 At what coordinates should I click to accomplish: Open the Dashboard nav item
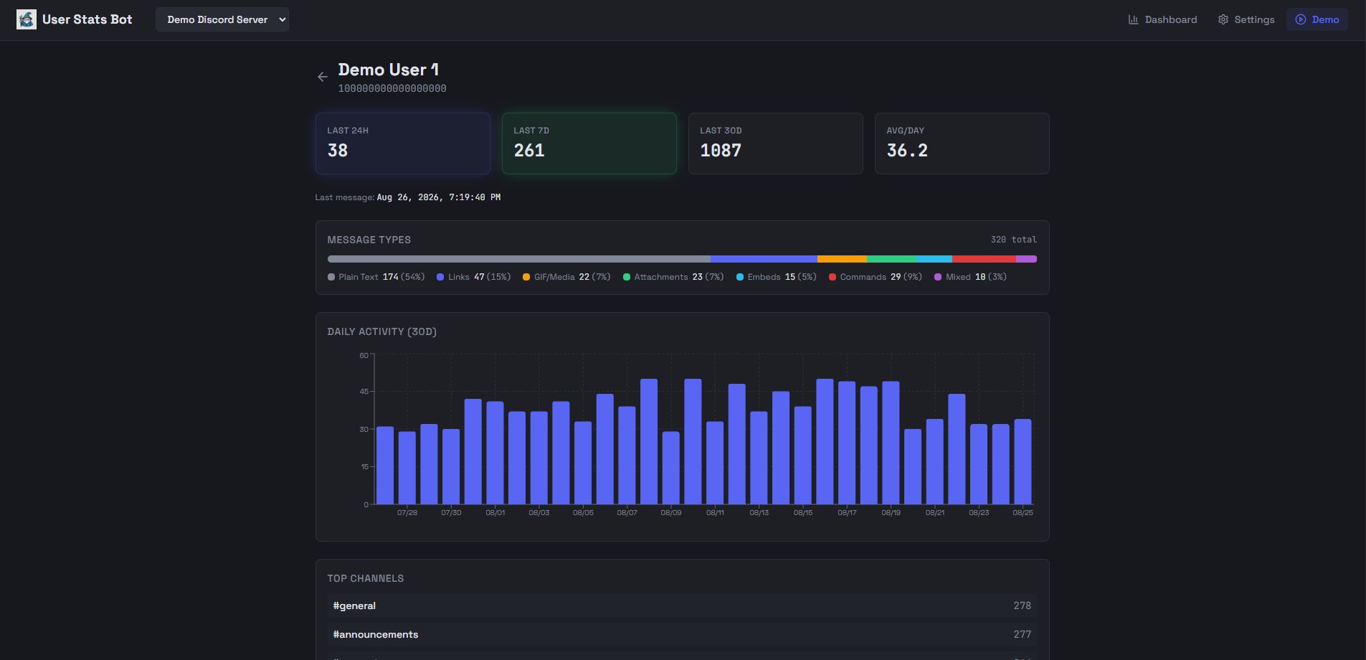pyautogui.click(x=1162, y=19)
